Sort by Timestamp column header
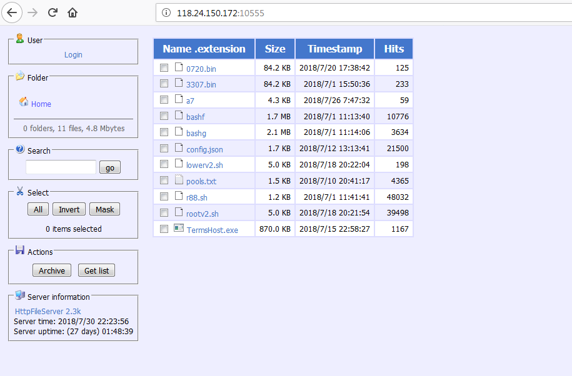The height and width of the screenshot is (376, 572). click(x=335, y=49)
